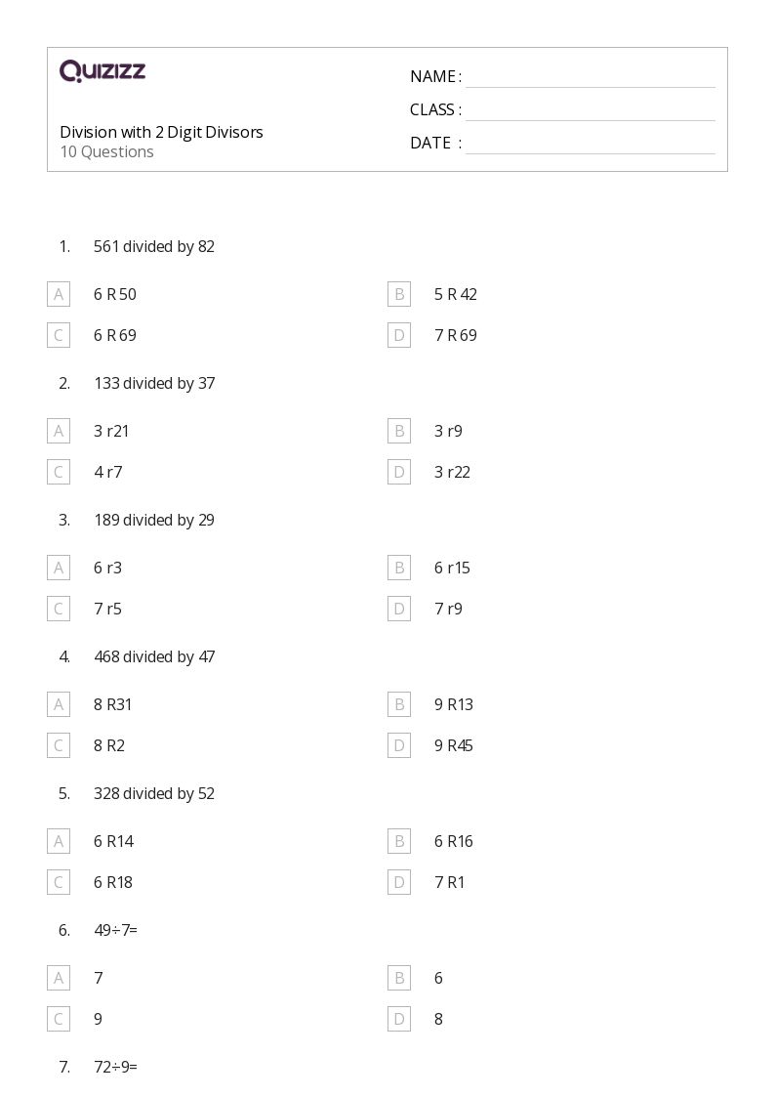
Task: Click the Quizizz logo
Action: click(102, 70)
